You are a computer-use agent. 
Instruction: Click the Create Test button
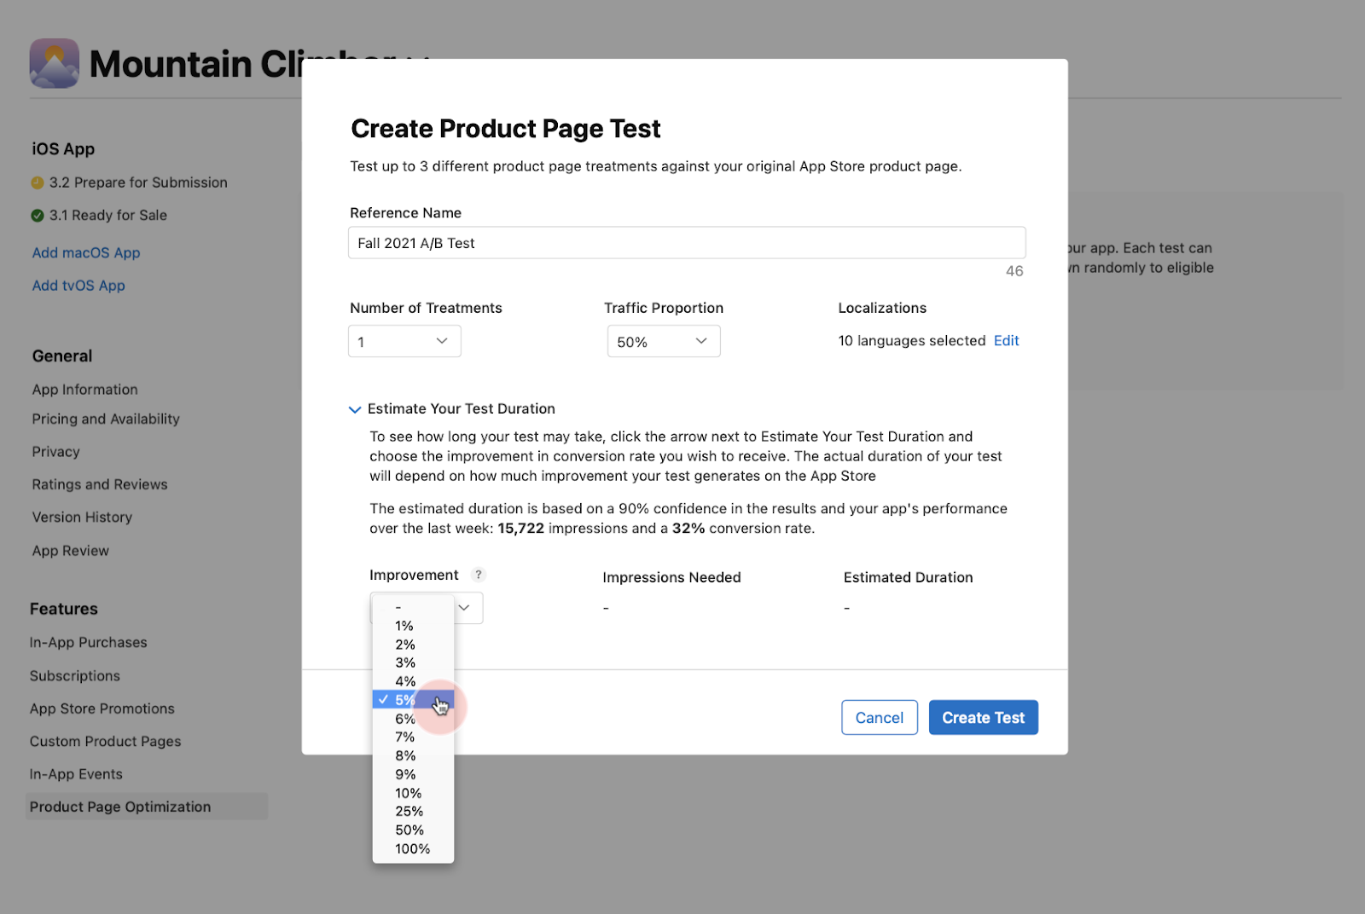[983, 718]
